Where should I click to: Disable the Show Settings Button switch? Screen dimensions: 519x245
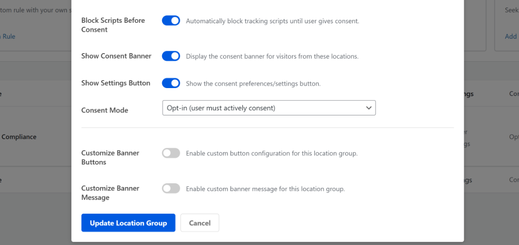(171, 83)
